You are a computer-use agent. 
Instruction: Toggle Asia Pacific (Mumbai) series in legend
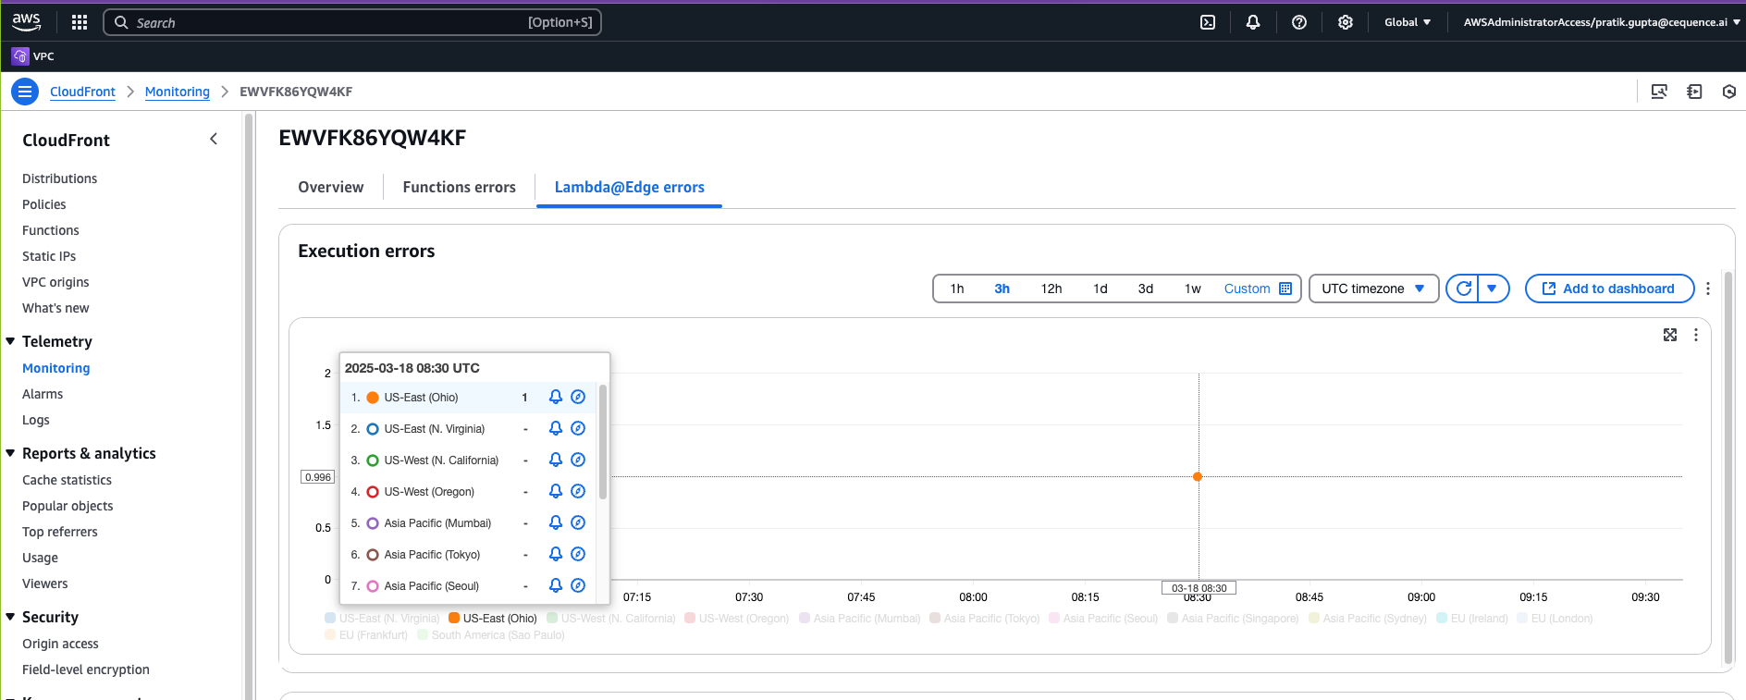point(860,619)
